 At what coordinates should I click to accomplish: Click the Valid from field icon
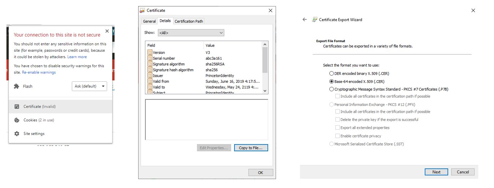pyautogui.click(x=150, y=81)
